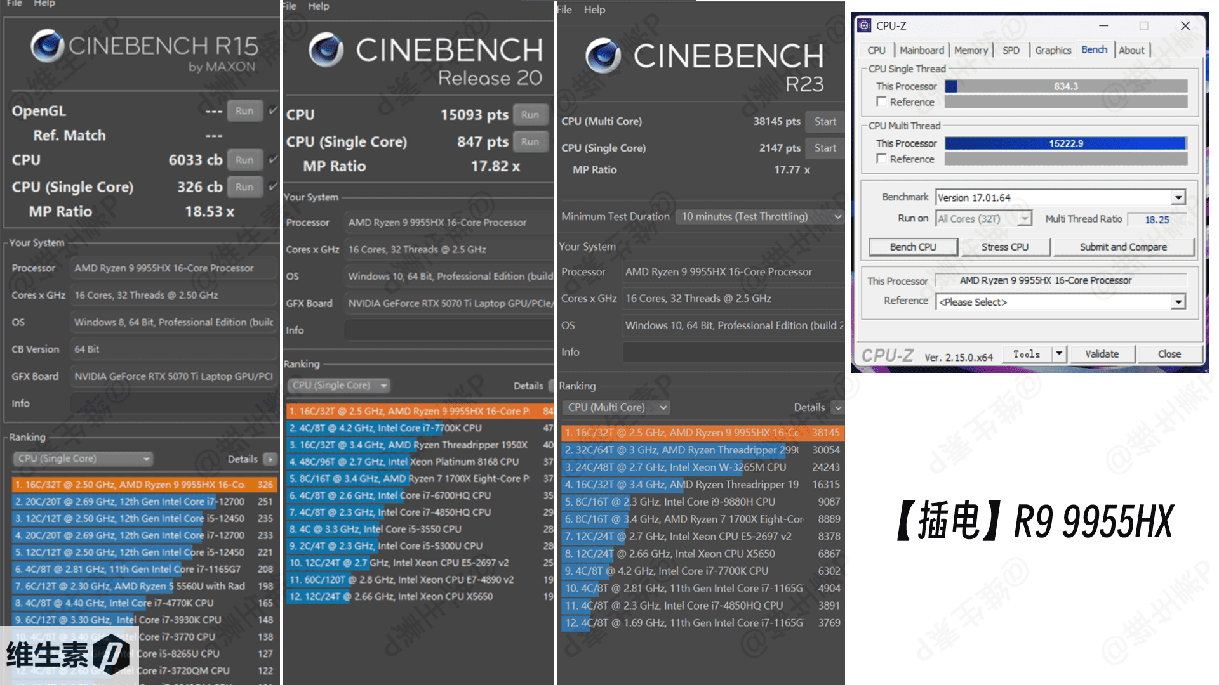
Task: Expand the Reference Please Select dropdown
Action: click(1178, 302)
